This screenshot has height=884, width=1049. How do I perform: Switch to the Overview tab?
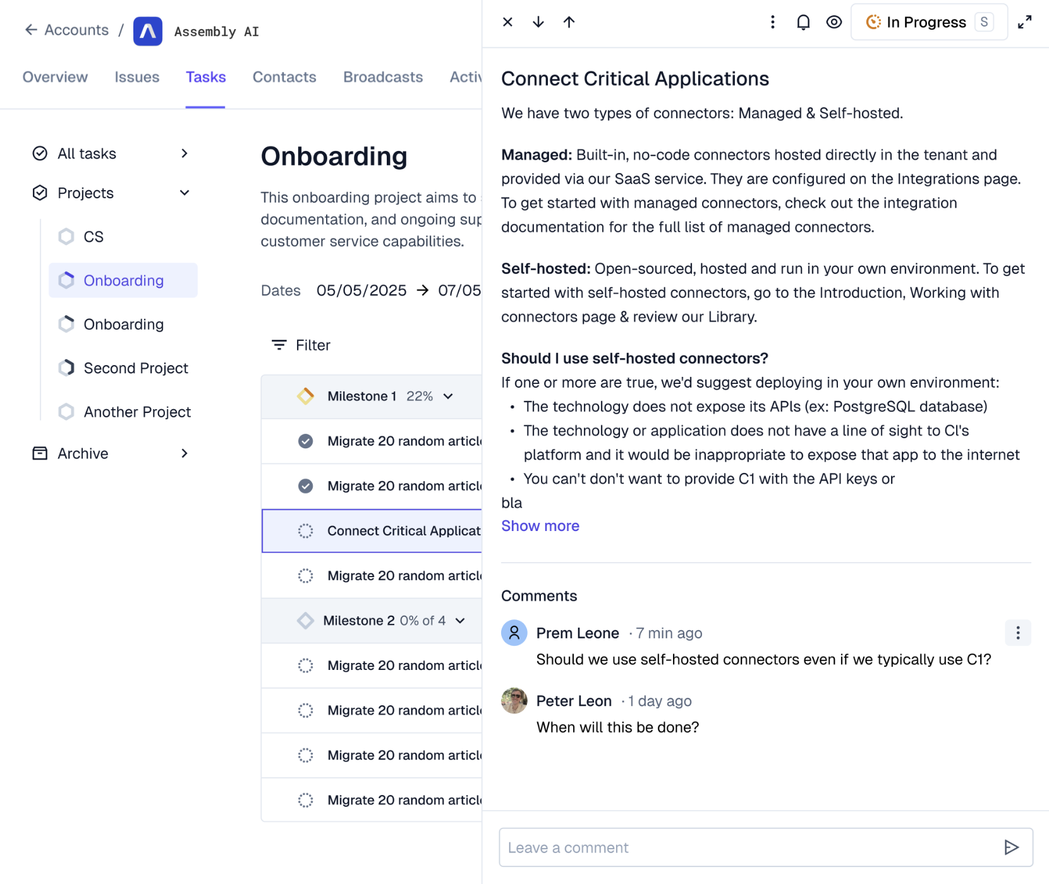coord(55,77)
